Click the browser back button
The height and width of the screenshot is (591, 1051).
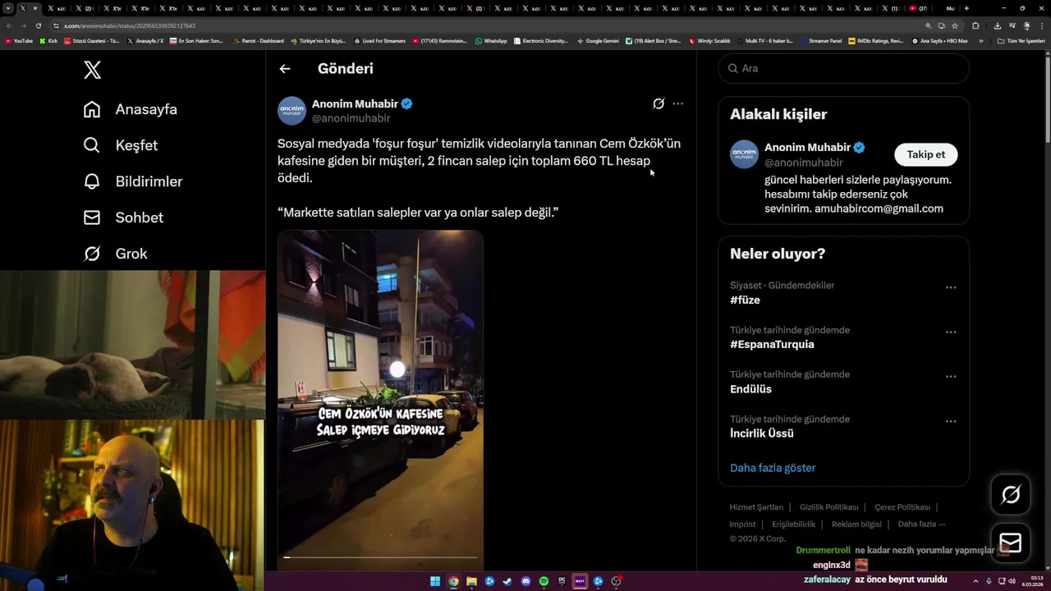tap(8, 25)
